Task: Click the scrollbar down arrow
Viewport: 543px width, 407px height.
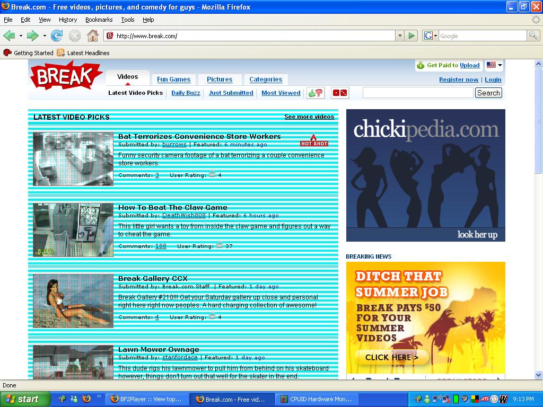Action: point(538,375)
